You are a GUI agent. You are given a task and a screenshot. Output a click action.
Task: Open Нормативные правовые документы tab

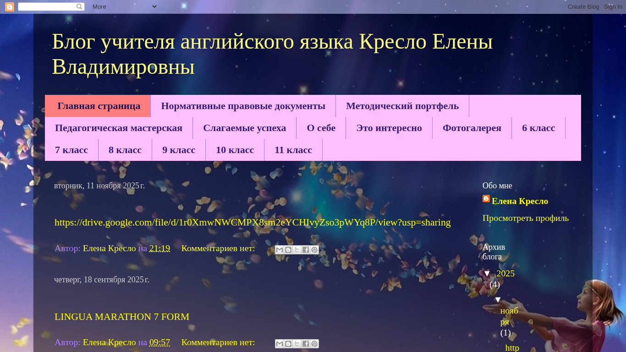click(x=243, y=106)
